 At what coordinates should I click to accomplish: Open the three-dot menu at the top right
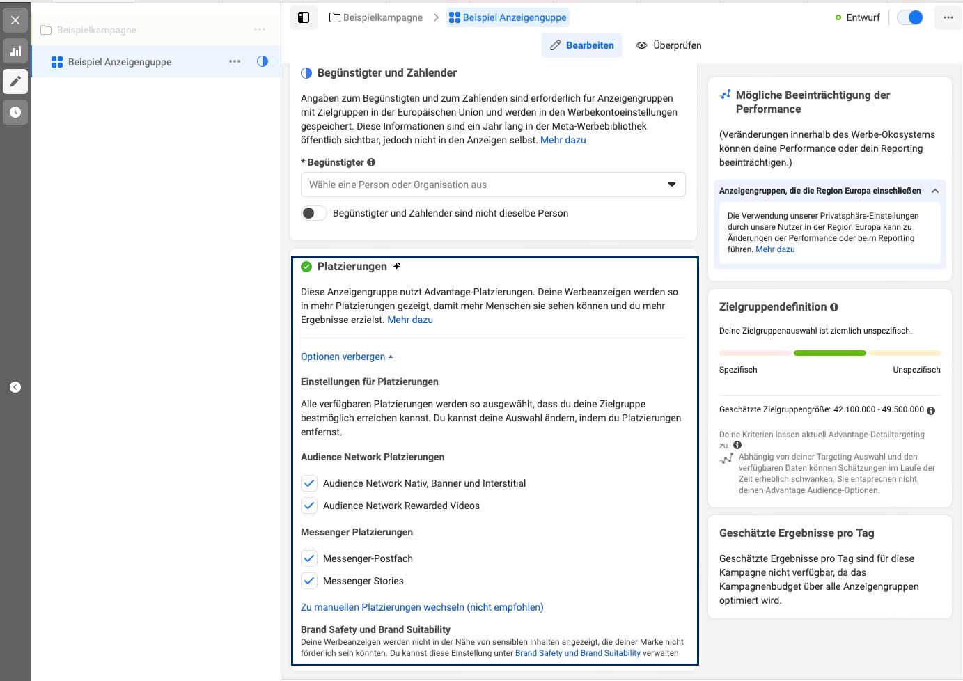(948, 17)
